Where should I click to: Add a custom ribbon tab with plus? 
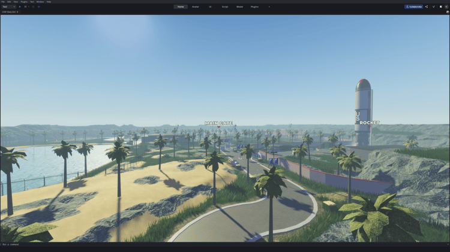[x=269, y=7]
